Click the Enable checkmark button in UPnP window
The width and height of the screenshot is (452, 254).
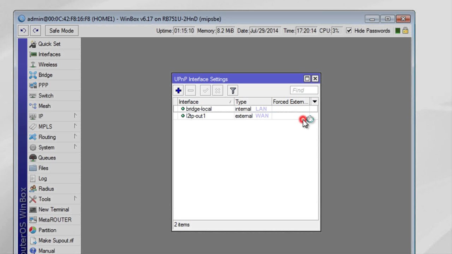click(x=205, y=91)
